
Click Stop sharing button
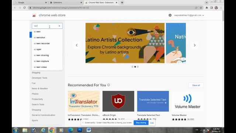pos(141,123)
